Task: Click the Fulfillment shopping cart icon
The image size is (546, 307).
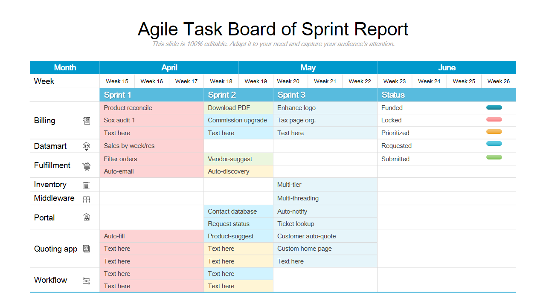Action: tap(87, 166)
